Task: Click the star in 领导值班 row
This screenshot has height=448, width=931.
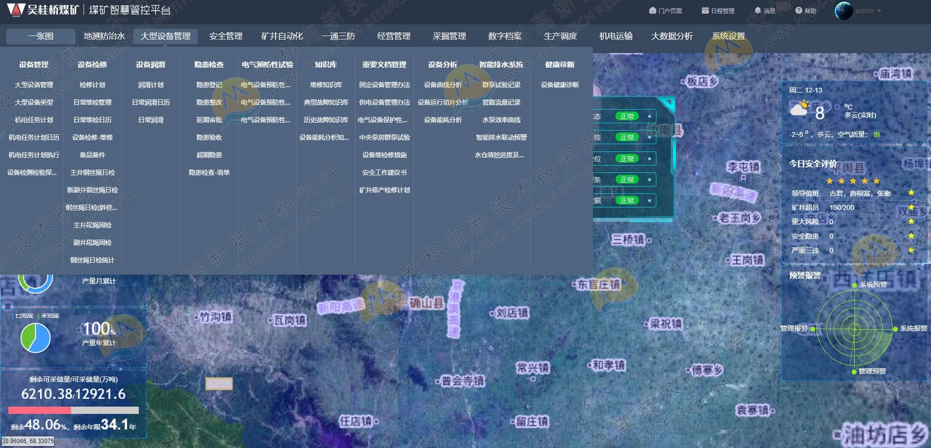Action: coord(911,193)
